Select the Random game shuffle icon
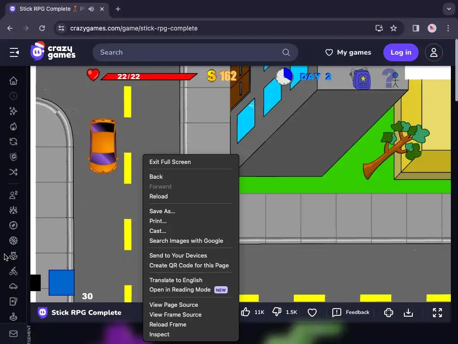This screenshot has width=458, height=344. (13, 172)
